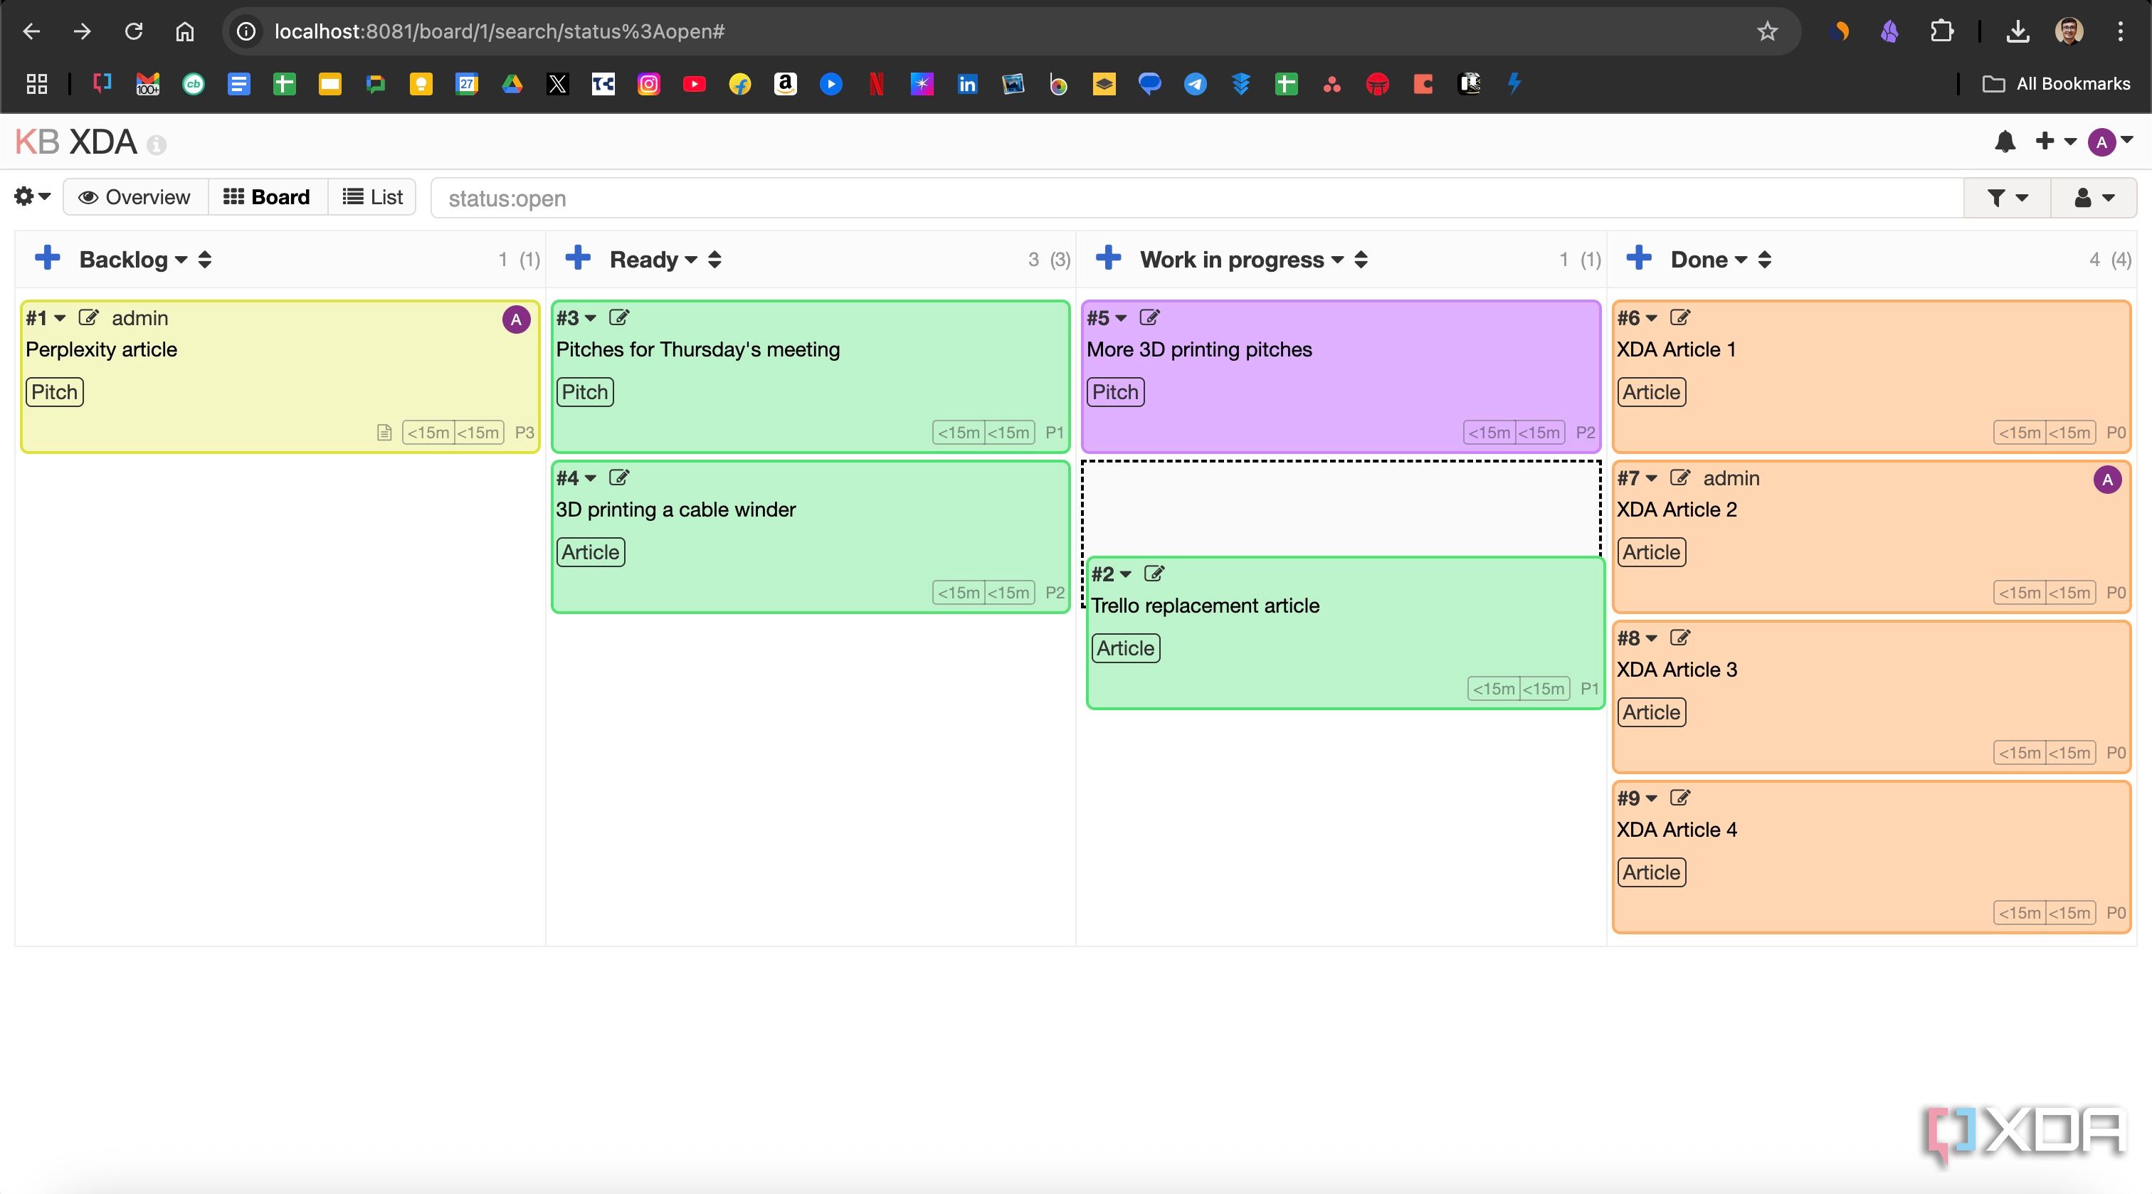Click the browser address bar URL
The width and height of the screenshot is (2152, 1194).
[x=500, y=32]
